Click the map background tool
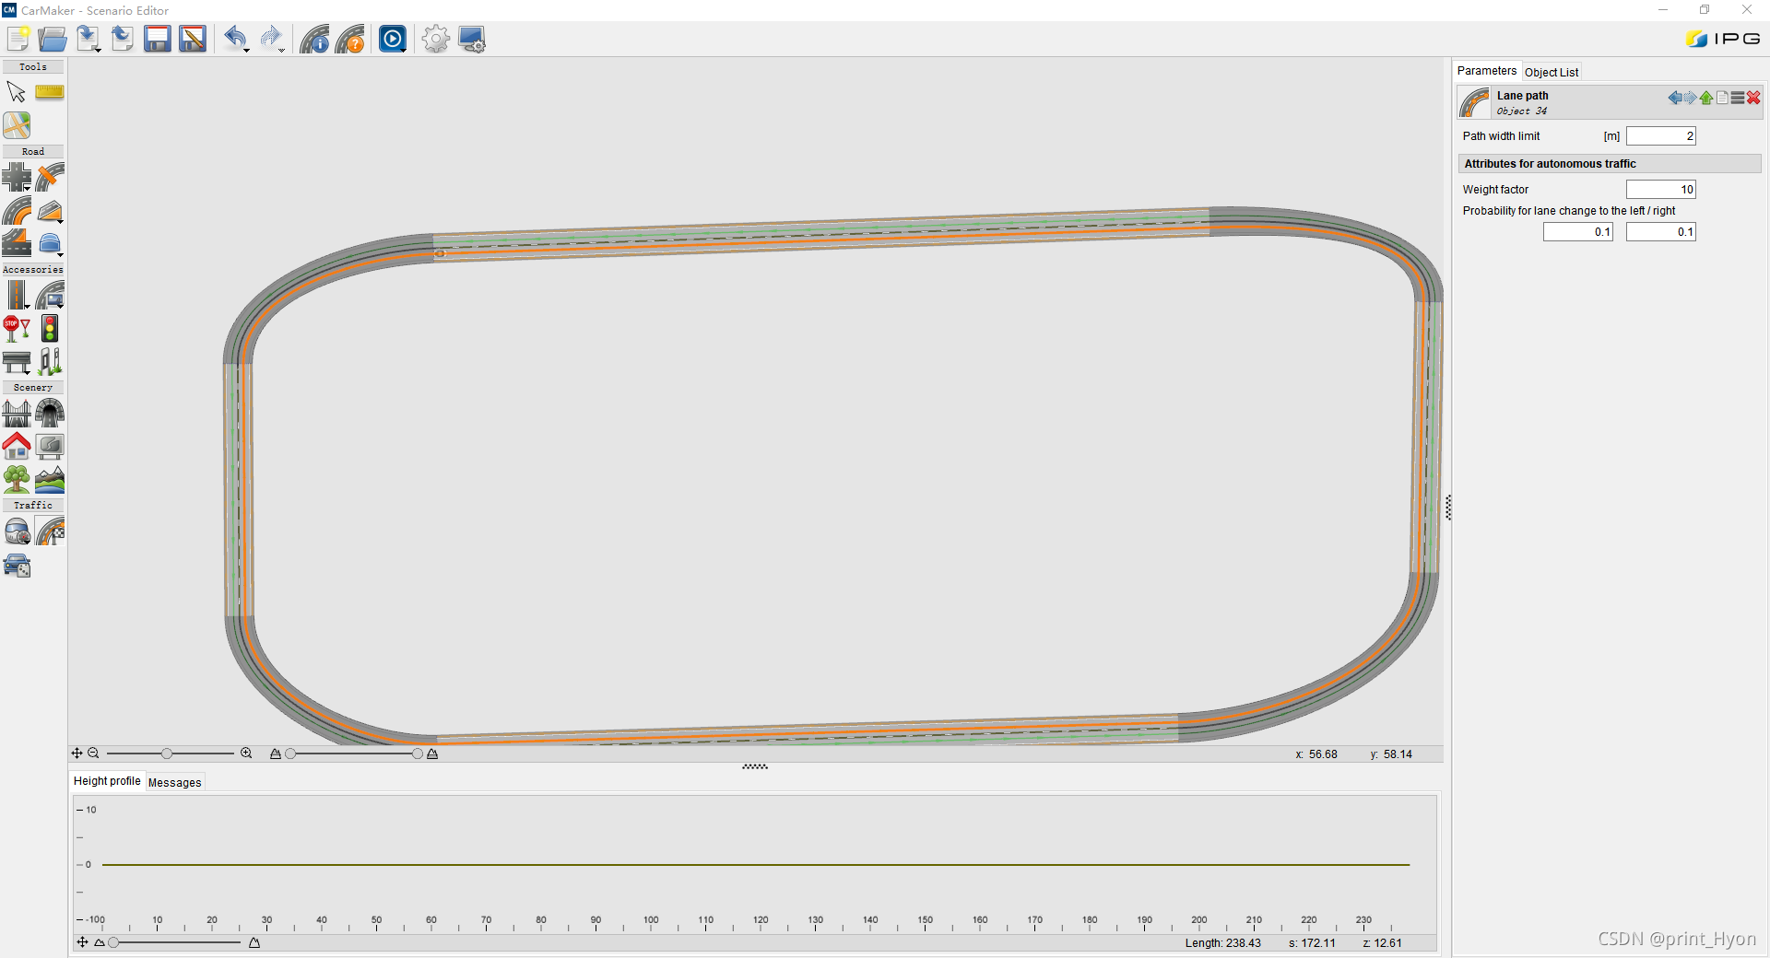This screenshot has width=1770, height=958. [x=17, y=125]
